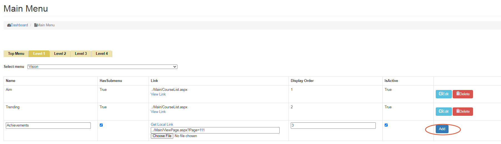Click the Add button to save row
Viewport: 501px width, 144px height.
[442, 129]
